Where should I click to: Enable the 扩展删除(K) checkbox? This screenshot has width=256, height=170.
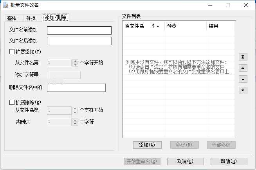coord(11,102)
